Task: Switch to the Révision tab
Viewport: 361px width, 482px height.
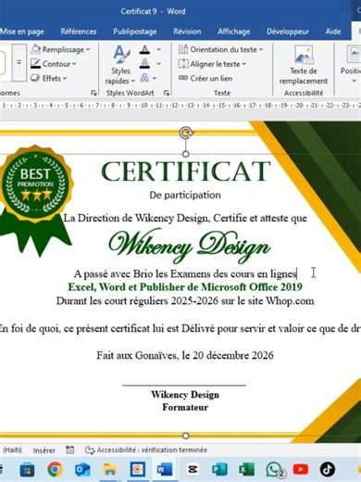Action: (x=187, y=32)
